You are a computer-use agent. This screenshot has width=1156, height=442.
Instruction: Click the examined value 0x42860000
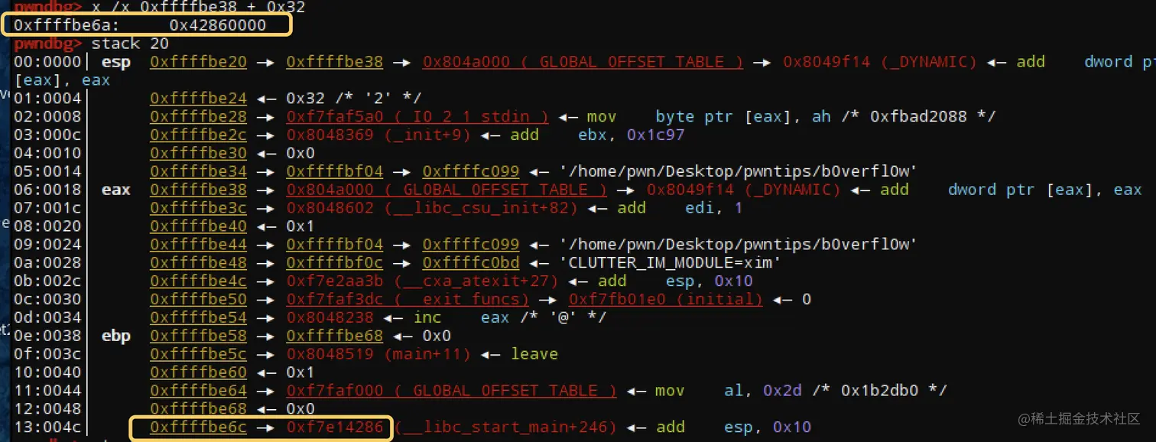click(x=218, y=25)
